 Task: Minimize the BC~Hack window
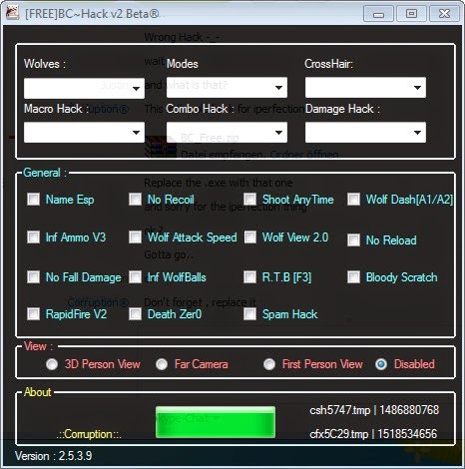pyautogui.click(x=378, y=14)
